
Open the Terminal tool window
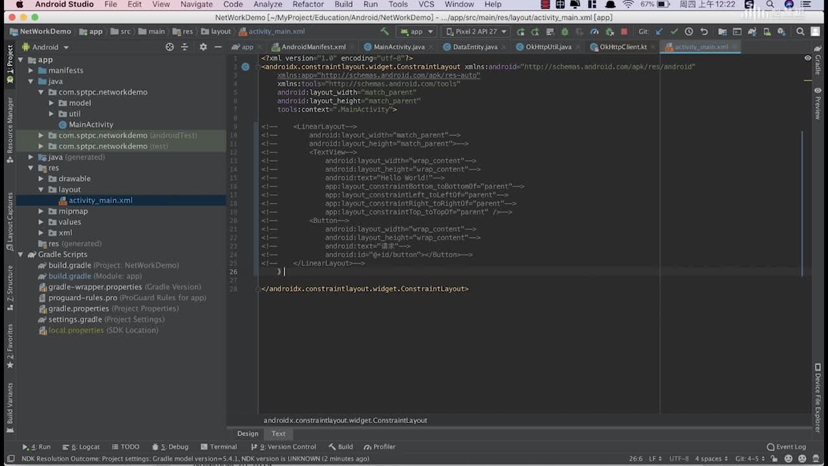tap(219, 447)
